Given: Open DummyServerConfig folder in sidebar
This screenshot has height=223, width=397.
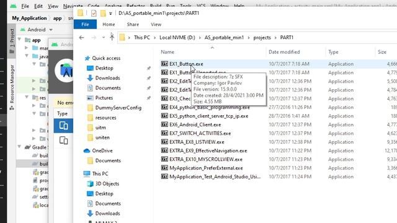Looking at the screenshot, I should (118, 108).
